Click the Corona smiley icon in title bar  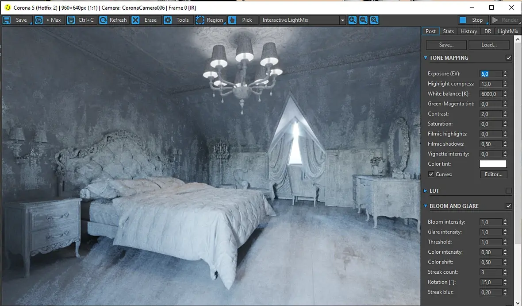(8, 8)
